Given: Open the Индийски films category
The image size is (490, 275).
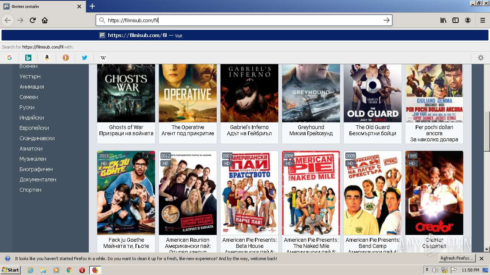Looking at the screenshot, I should point(32,118).
